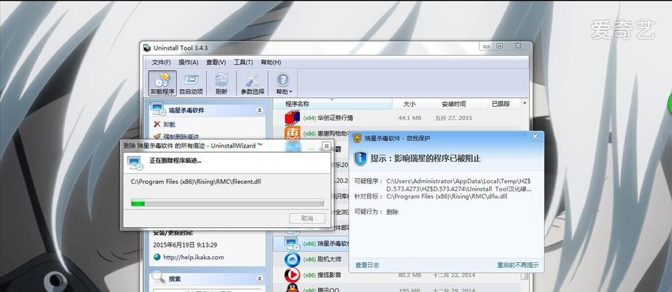The image size is (672, 292).
Task: Click the sidebar monitor icon beside 瑞星杀毒软件
Action: (158, 109)
